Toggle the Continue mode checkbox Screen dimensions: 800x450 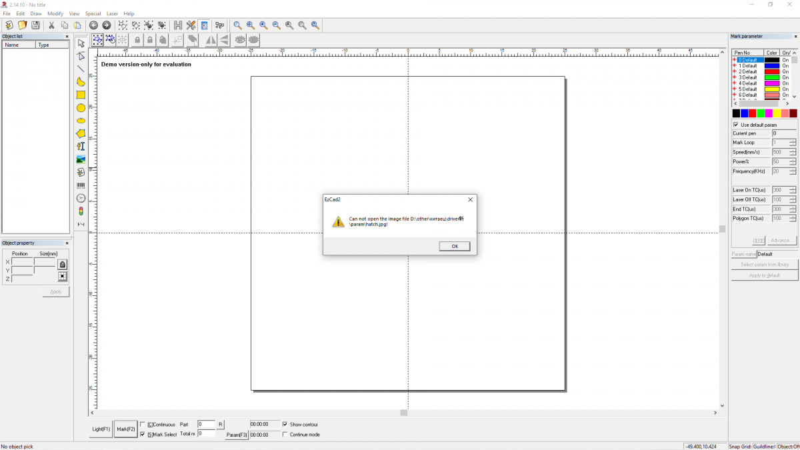pyautogui.click(x=285, y=435)
